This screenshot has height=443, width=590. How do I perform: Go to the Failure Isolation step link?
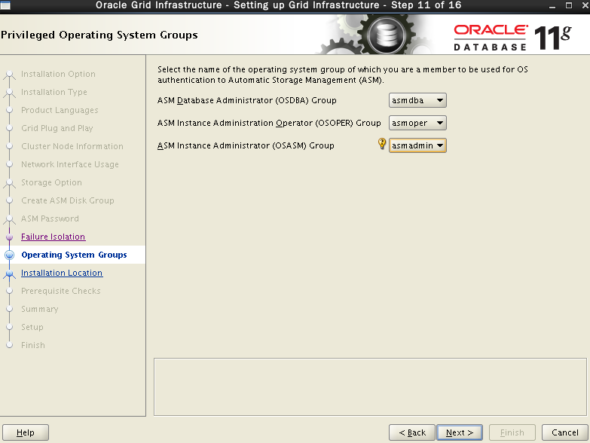point(53,237)
